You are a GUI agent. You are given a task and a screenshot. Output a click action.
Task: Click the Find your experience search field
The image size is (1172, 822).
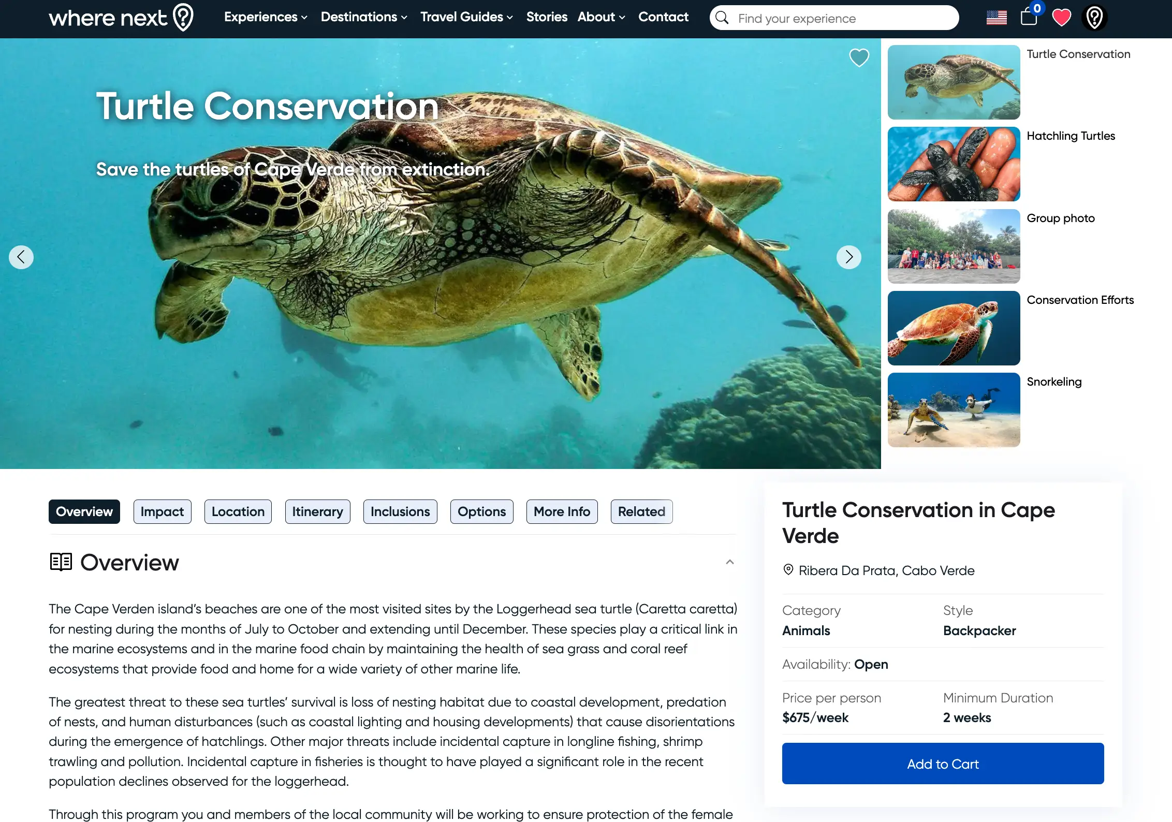(x=834, y=18)
